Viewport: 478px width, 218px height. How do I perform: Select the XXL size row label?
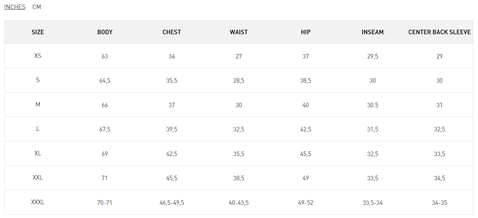[38, 177]
